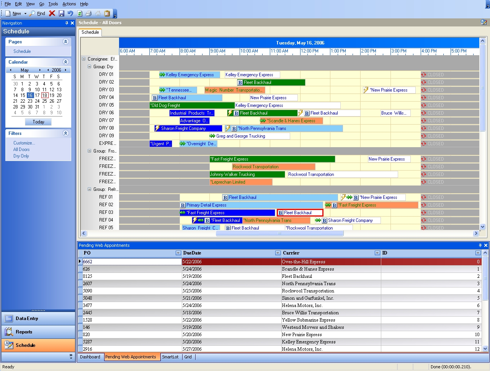Click the Find magnifier icon
This screenshot has height=371, width=490.
pyautogui.click(x=33, y=13)
